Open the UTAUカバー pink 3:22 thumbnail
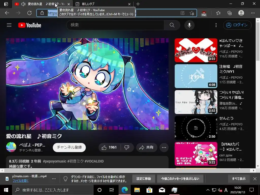Screen dimensions: 260x195 pos(196,154)
